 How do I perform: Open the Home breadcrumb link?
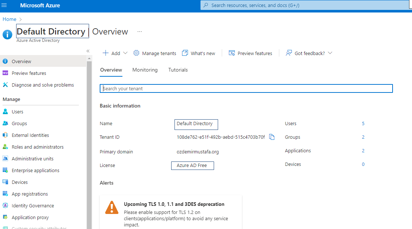9,19
